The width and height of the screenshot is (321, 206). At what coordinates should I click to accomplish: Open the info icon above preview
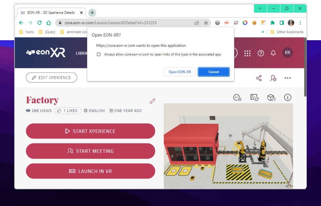coord(287,97)
